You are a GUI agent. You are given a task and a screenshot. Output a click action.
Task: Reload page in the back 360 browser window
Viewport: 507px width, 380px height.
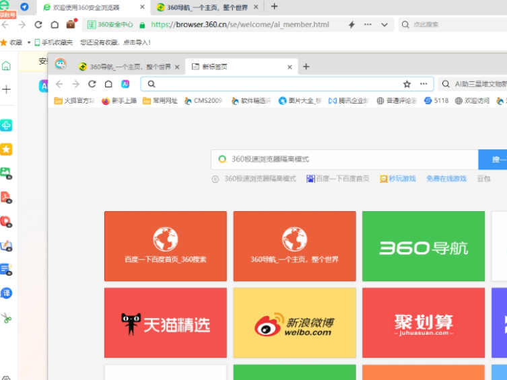pyautogui.click(x=38, y=24)
